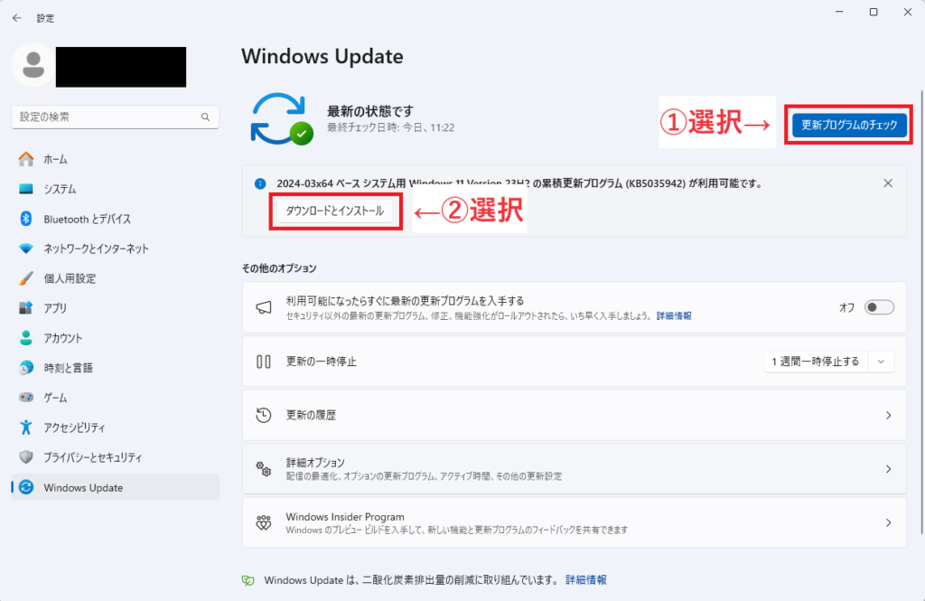Click the megaphone icon for latest updates
The image size is (925, 601).
[264, 307]
